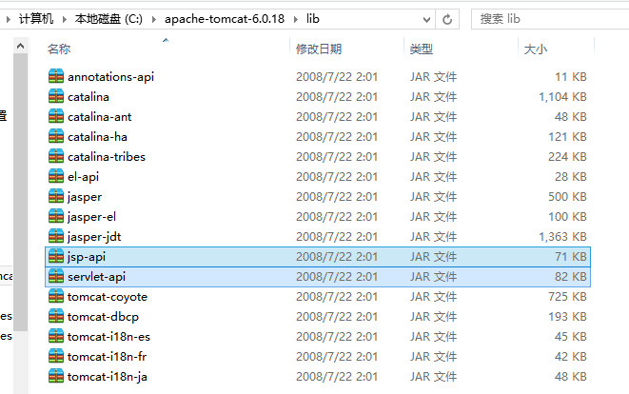Select the jasper file name
This screenshot has height=394, width=629.
(85, 197)
